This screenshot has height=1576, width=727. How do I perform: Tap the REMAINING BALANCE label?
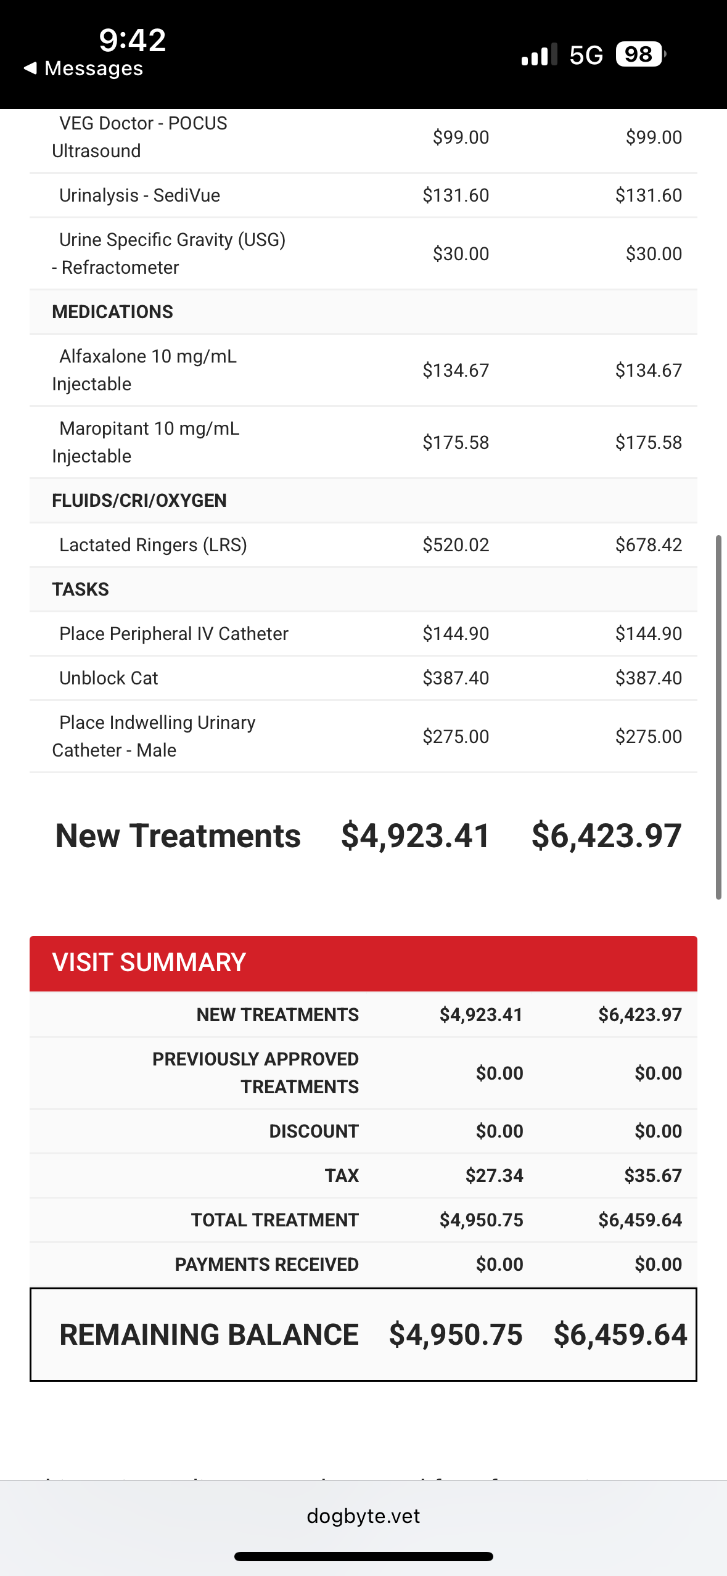(x=209, y=1334)
